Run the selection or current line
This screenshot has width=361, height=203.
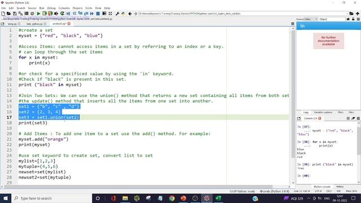click(x=56, y=14)
